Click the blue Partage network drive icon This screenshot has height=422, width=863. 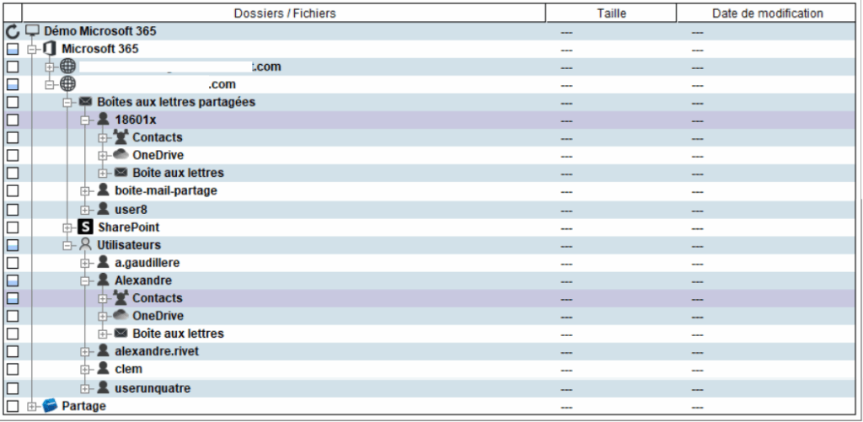click(x=50, y=405)
